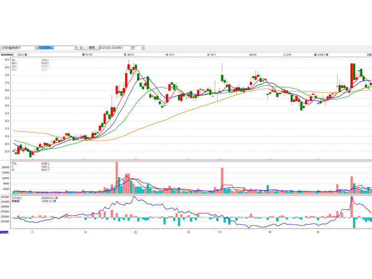Image resolution: width=372 pixels, height=279 pixels.
Task: Click the tallest red volume bar
Action: point(117,177)
